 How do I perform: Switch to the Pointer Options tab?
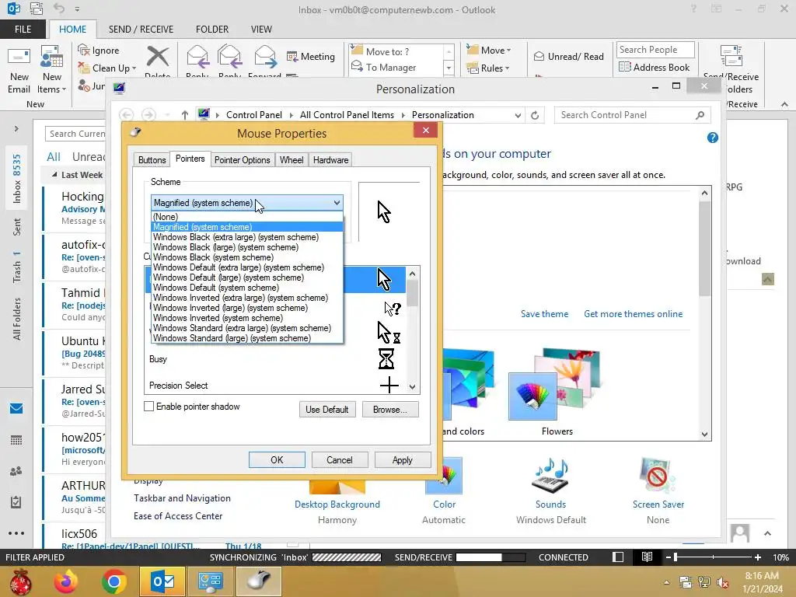click(243, 160)
